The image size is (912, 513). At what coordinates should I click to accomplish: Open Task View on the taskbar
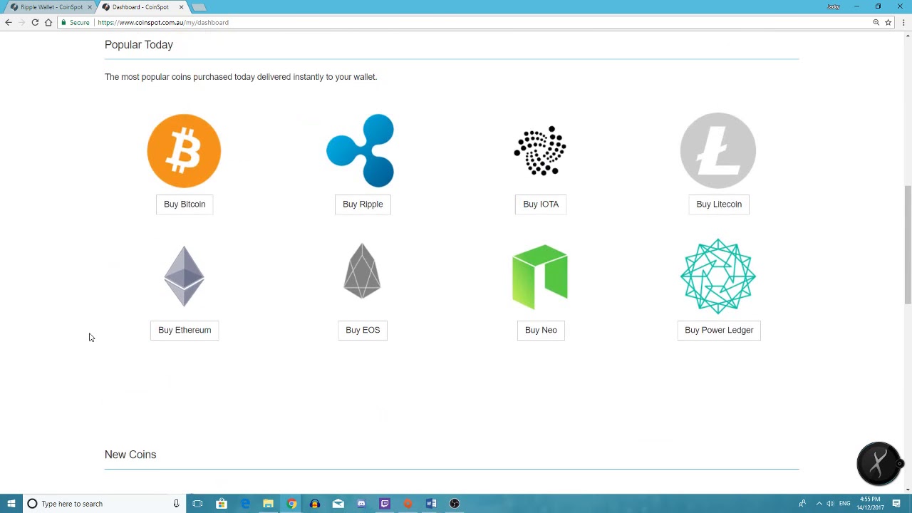click(x=197, y=504)
